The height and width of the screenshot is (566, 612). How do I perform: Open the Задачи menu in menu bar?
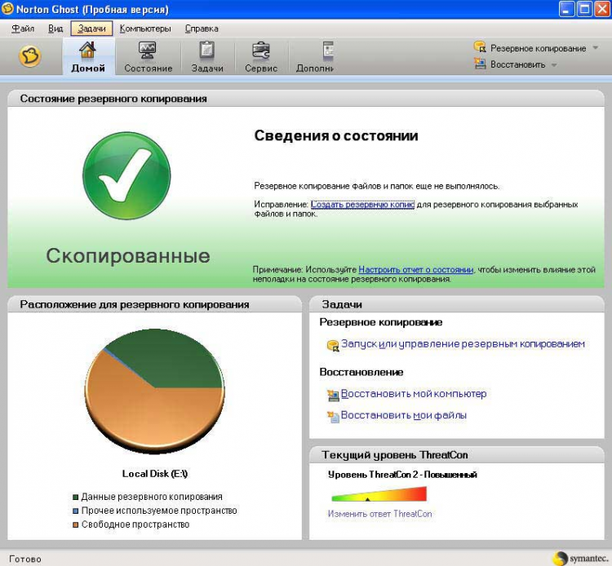[91, 29]
